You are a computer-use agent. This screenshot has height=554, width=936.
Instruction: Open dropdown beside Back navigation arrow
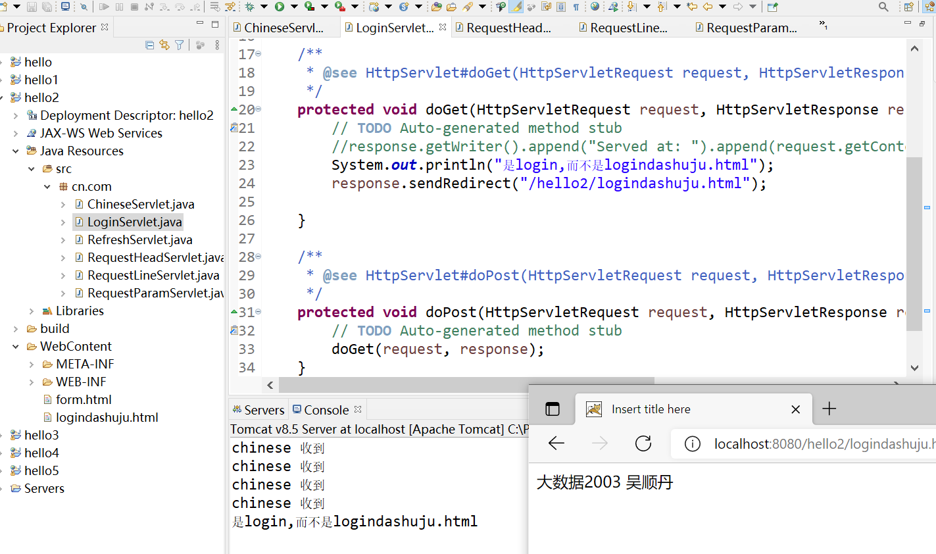(x=722, y=7)
